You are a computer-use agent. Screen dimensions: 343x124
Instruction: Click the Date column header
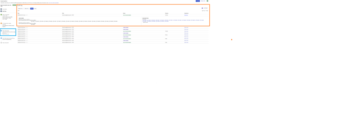click(19, 13)
